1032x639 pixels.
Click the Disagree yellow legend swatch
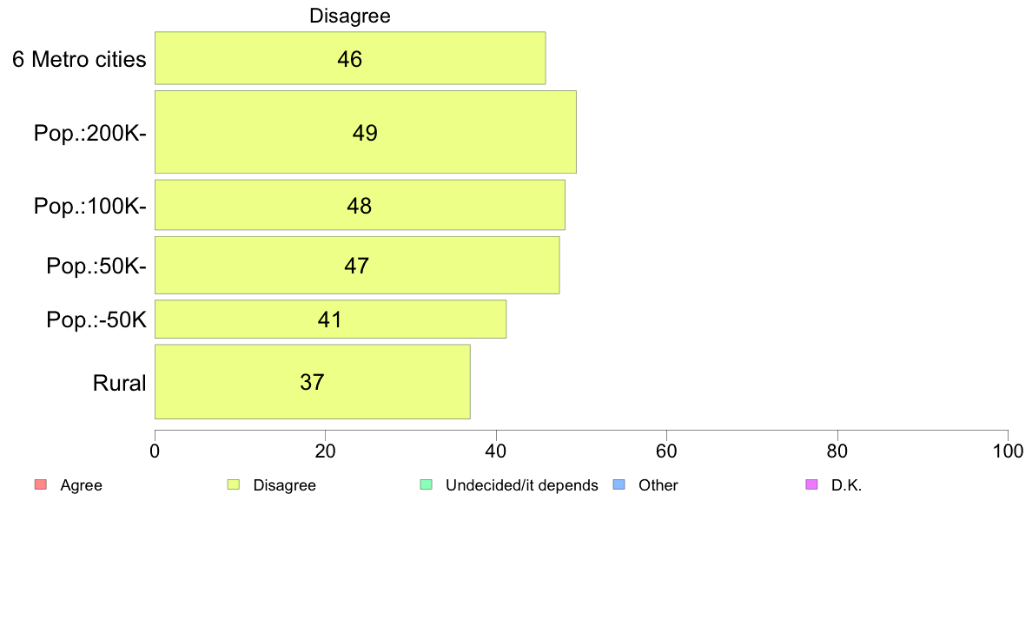pyautogui.click(x=234, y=485)
